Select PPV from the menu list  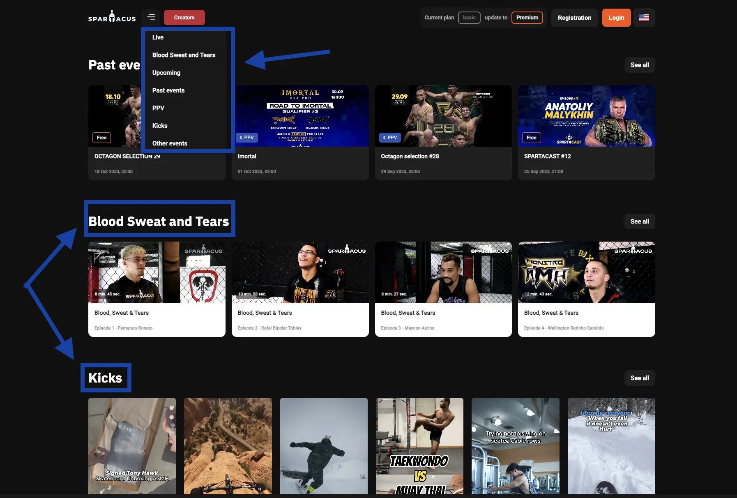[158, 108]
